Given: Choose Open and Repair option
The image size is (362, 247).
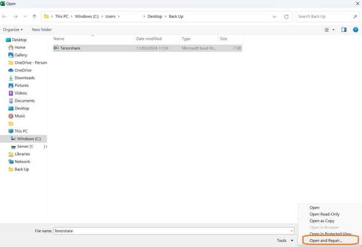Looking at the screenshot, I should pyautogui.click(x=326, y=241).
